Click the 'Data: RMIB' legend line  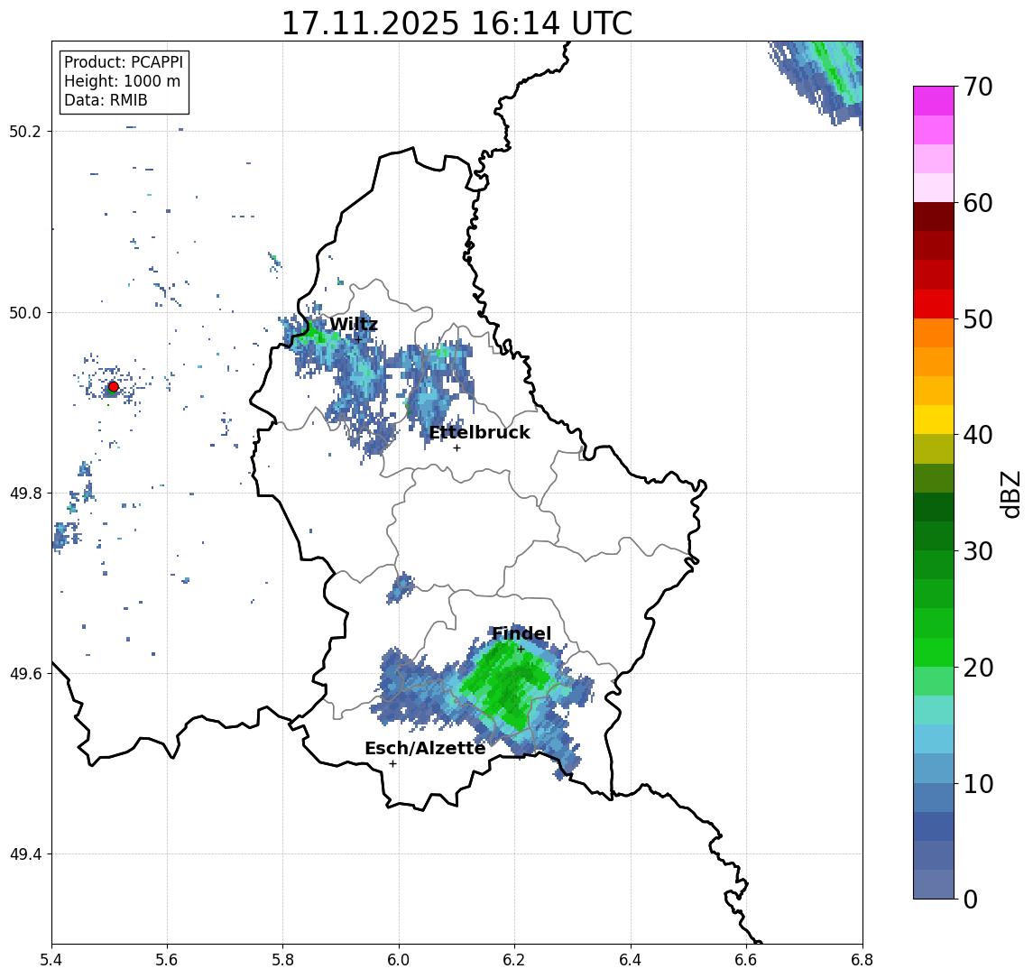coord(106,100)
